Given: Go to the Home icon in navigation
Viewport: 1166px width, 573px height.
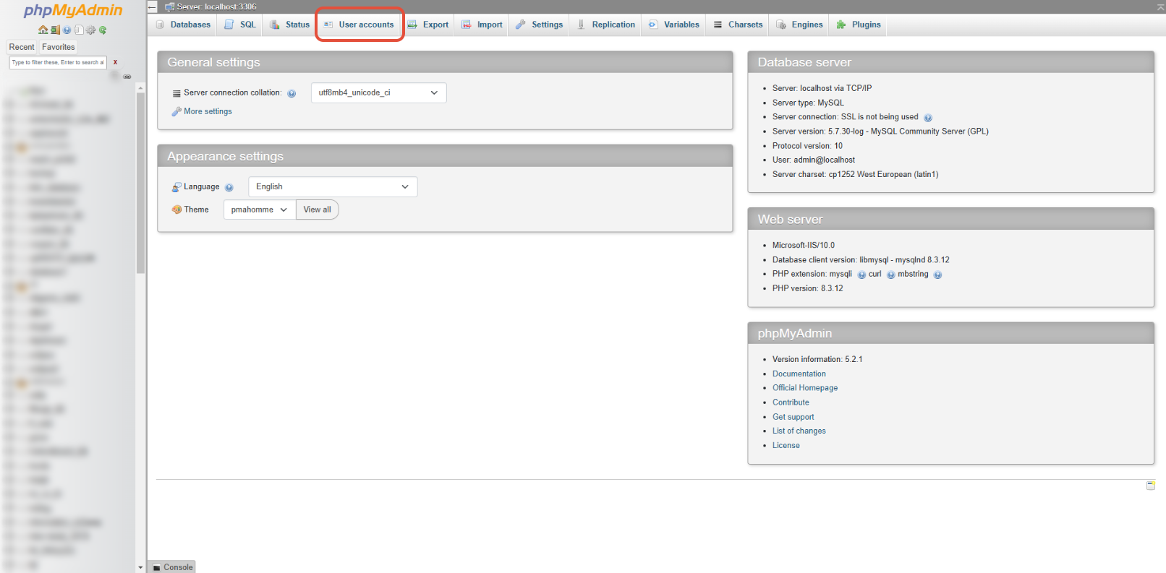Looking at the screenshot, I should point(43,30).
